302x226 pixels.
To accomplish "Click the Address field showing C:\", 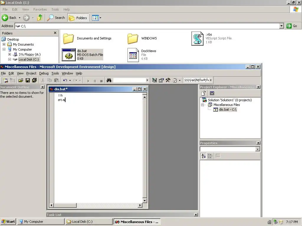I will [x=147, y=26].
